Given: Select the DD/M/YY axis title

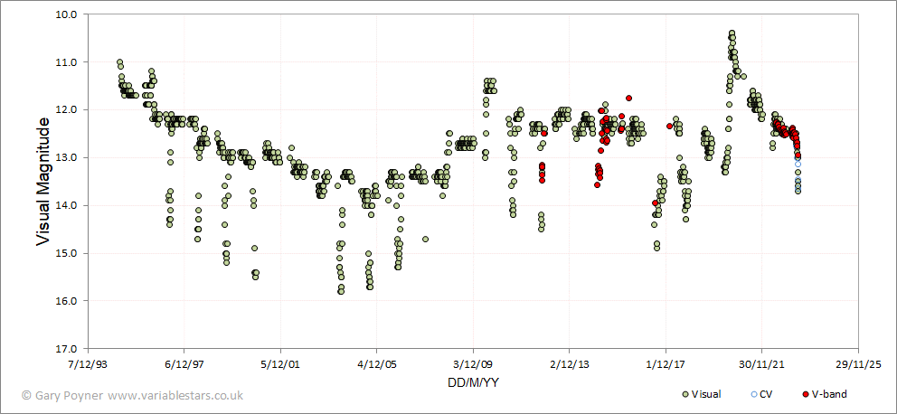Looking at the screenshot, I should tap(473, 382).
